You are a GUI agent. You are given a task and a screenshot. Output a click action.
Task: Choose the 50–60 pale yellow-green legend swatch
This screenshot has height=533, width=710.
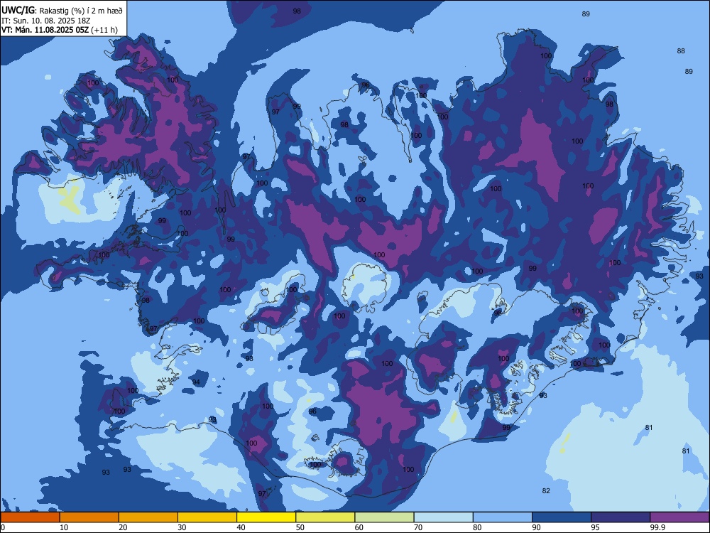click(x=325, y=517)
